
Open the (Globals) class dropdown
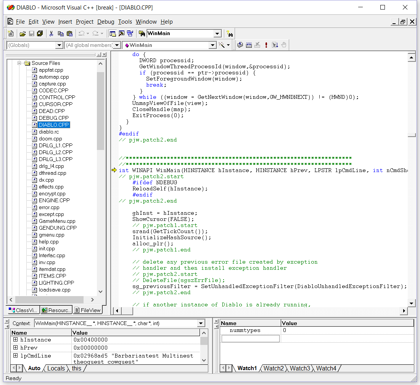59,45
